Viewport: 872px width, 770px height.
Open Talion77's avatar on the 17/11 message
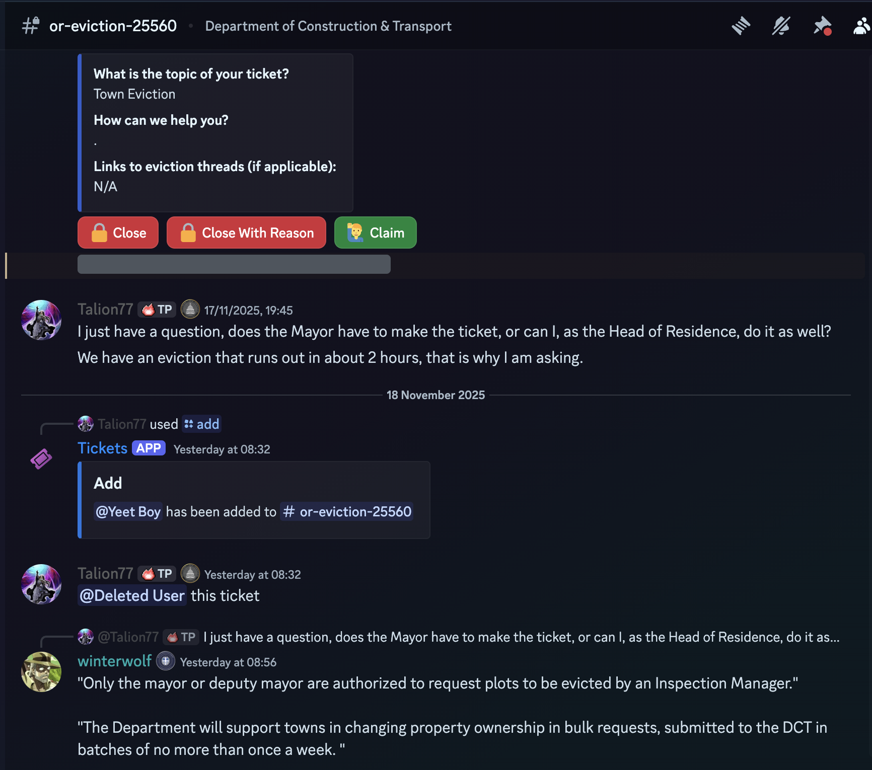(x=41, y=320)
